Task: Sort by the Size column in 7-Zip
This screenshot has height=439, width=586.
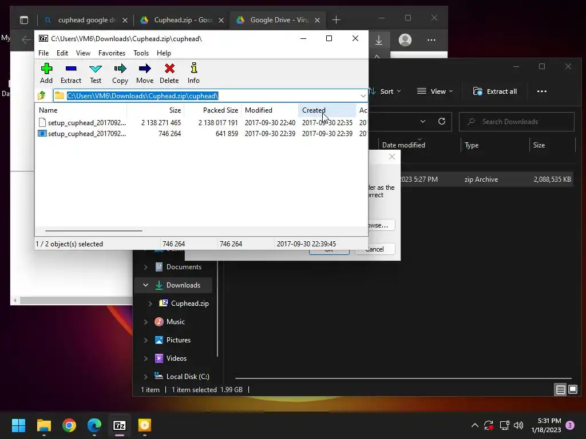Action: pyautogui.click(x=156, y=110)
